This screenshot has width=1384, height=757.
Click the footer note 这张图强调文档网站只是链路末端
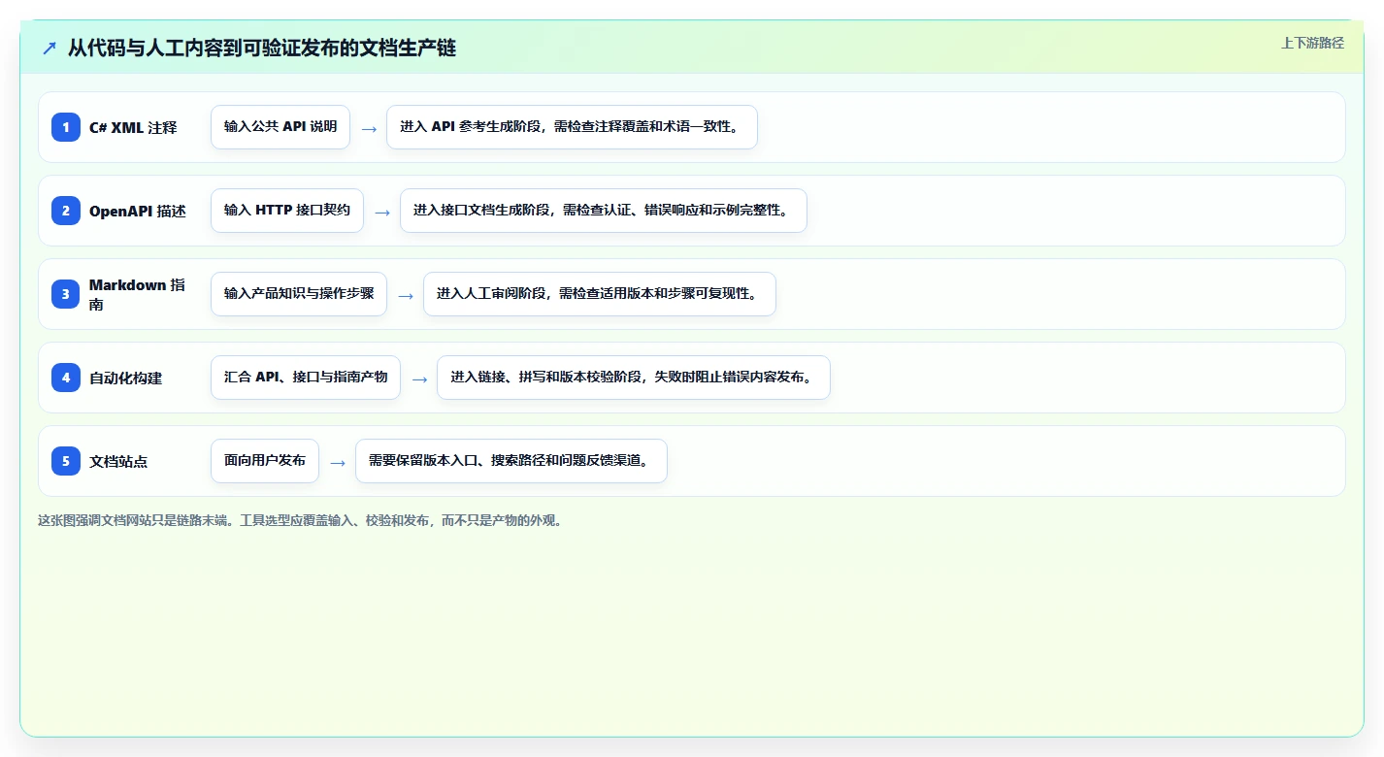302,520
